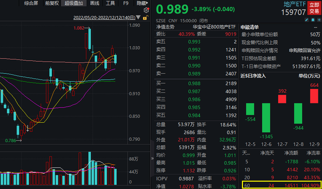Click the 跌停 price 0.926
Image resolution: width=322 pixels, height=189 pixels.
point(230,170)
